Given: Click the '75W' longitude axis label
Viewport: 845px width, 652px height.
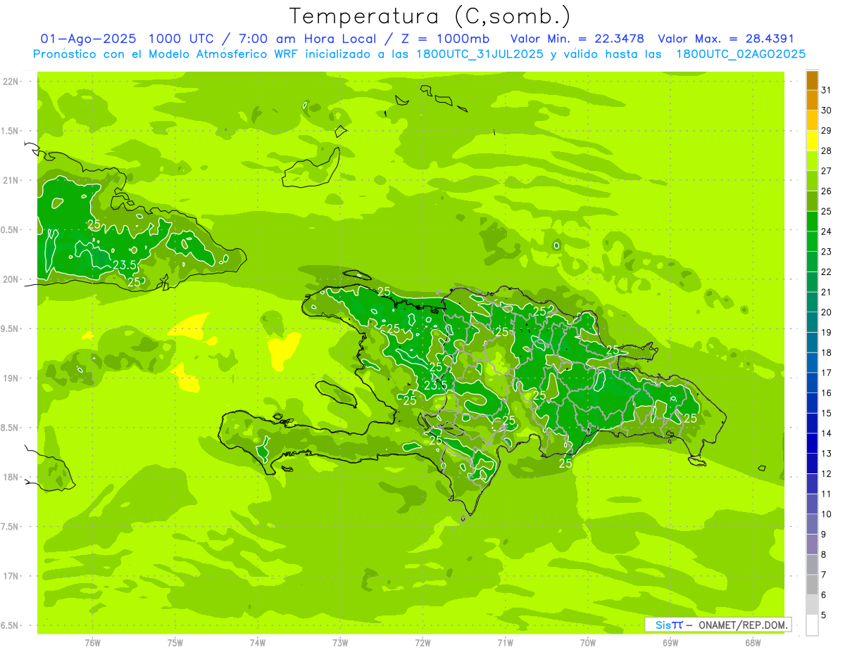Looking at the screenshot, I should [175, 643].
